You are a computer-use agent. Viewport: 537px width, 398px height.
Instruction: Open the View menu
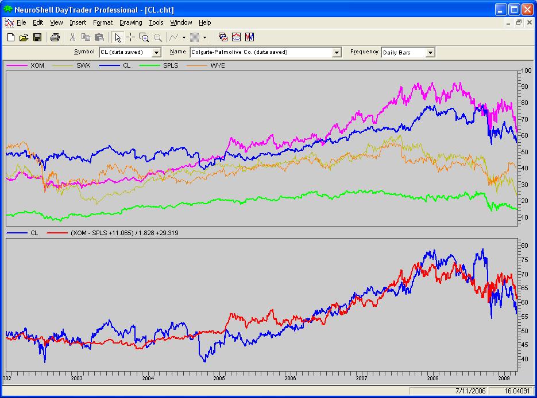click(56, 22)
